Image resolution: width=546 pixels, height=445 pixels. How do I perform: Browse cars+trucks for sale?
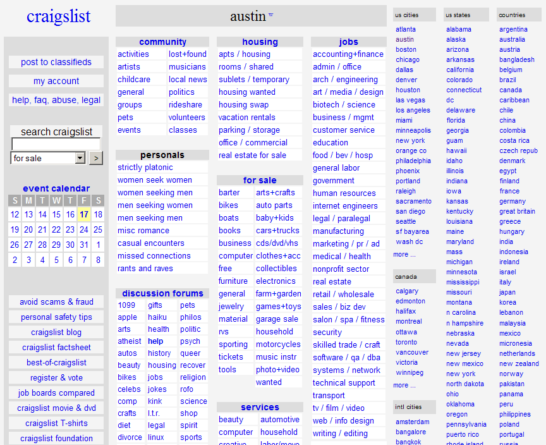click(x=277, y=231)
